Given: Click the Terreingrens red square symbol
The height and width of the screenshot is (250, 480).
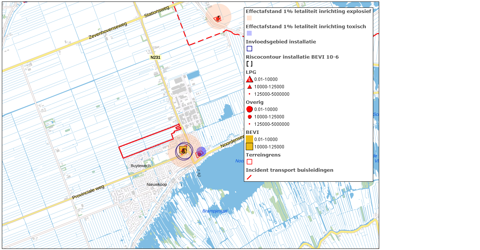Looking at the screenshot, I should [x=249, y=162].
